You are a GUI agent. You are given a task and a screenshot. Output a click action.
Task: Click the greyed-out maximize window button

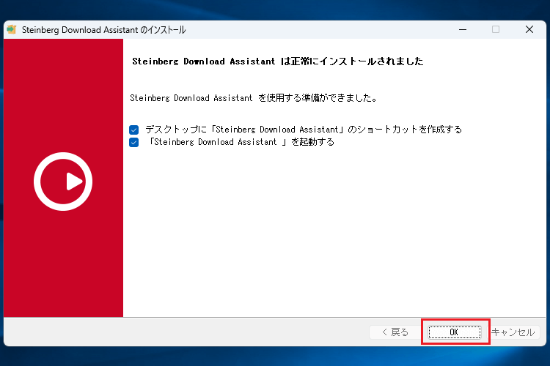(496, 30)
